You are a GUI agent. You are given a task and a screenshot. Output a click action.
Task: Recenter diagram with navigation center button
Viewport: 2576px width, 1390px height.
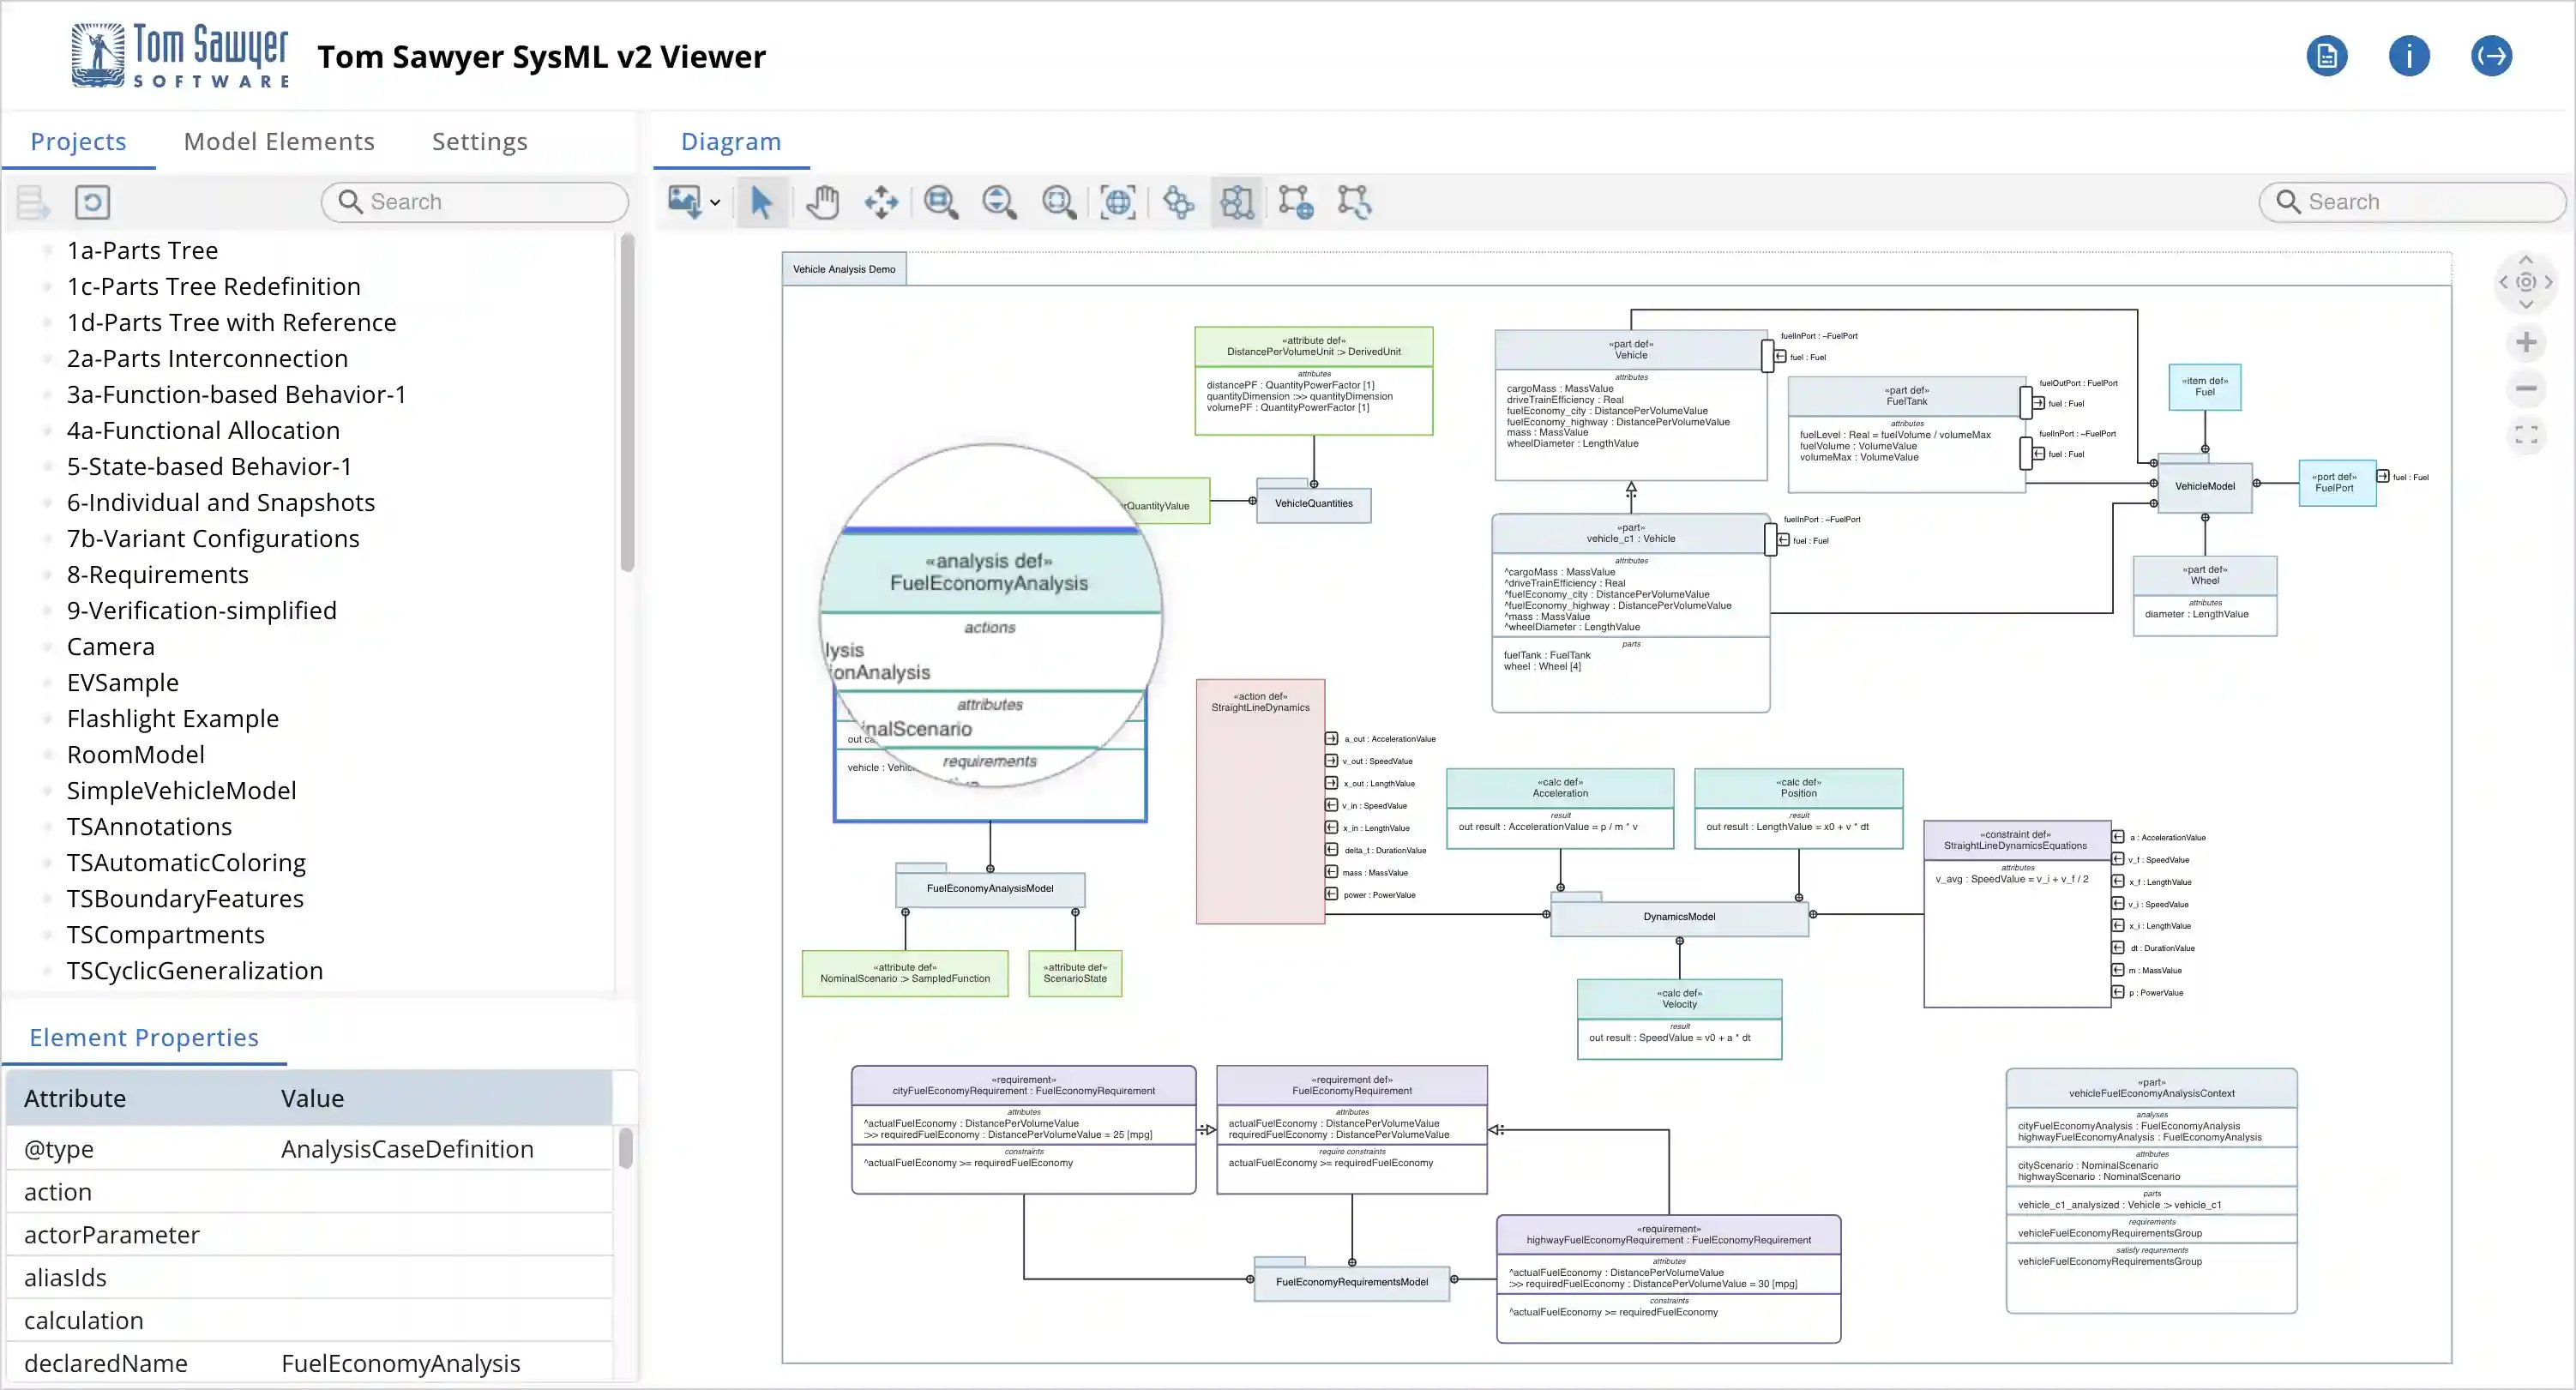pyautogui.click(x=2526, y=282)
